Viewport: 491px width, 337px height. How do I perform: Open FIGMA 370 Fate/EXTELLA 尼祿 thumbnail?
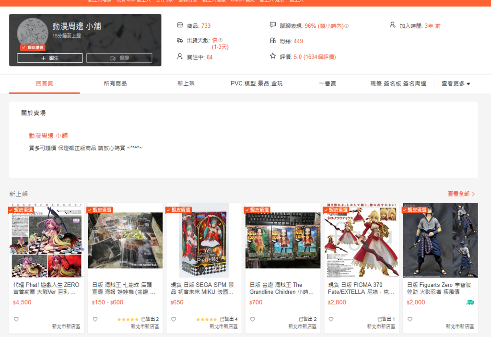click(x=362, y=240)
